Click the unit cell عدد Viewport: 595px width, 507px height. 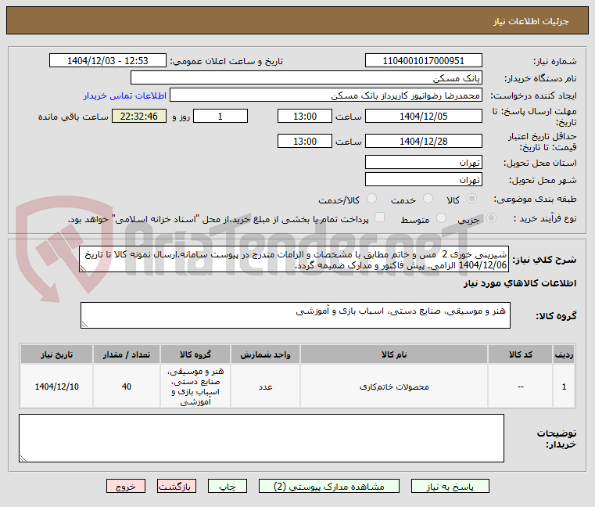click(x=265, y=387)
